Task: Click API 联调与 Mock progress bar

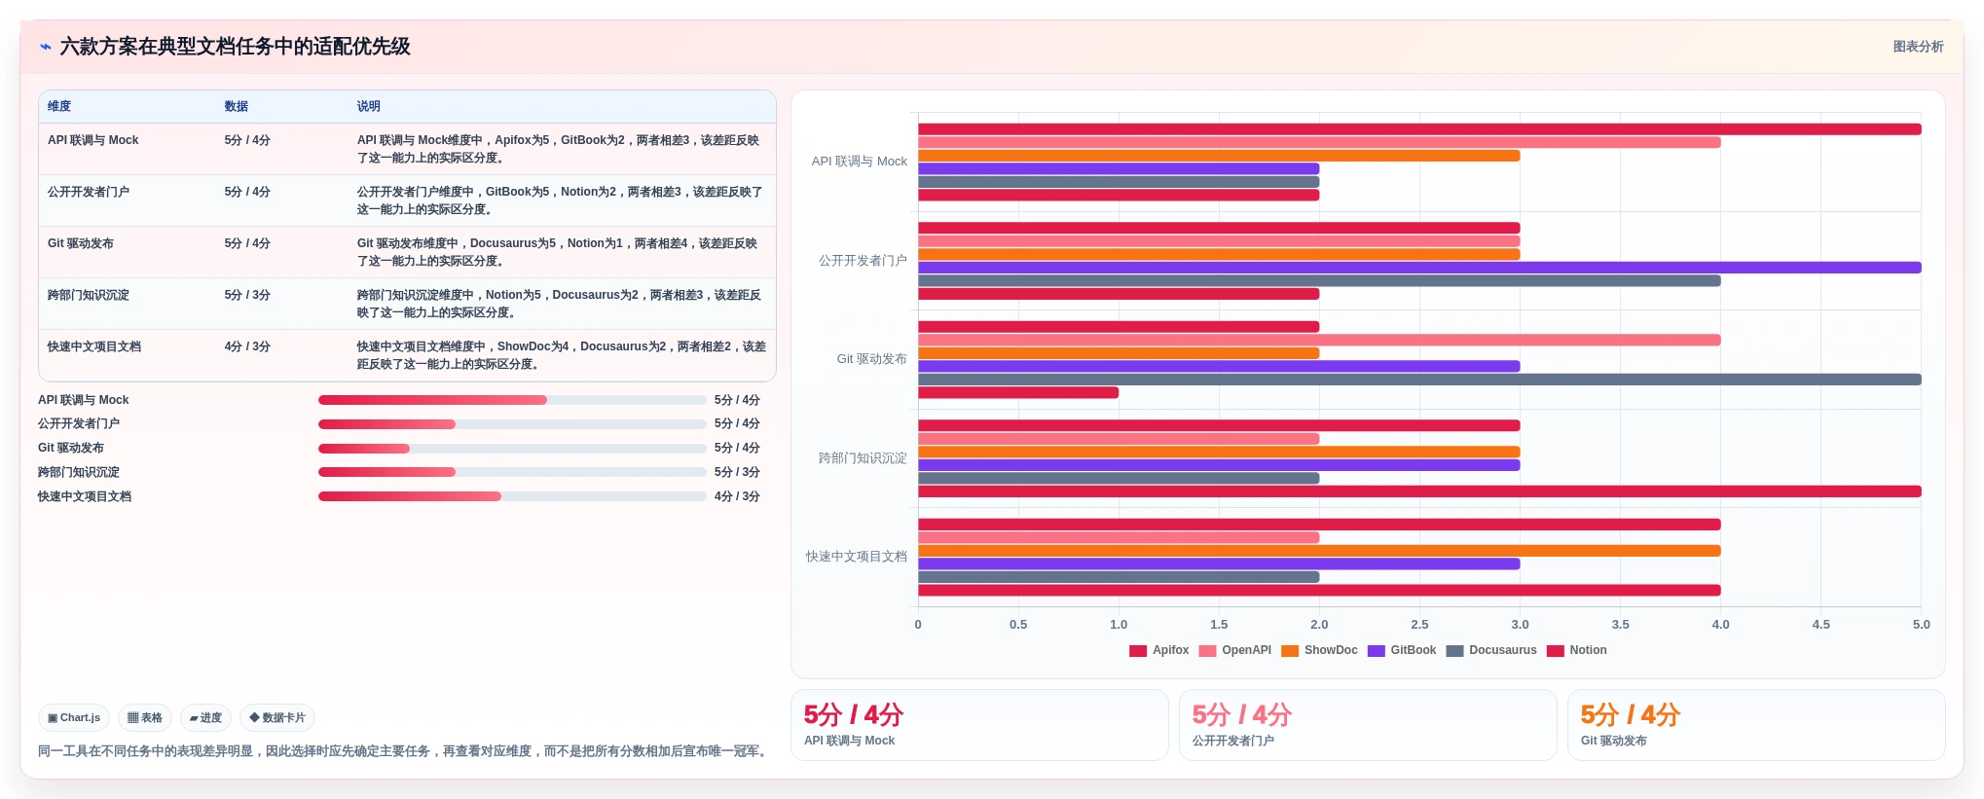Action: click(512, 400)
